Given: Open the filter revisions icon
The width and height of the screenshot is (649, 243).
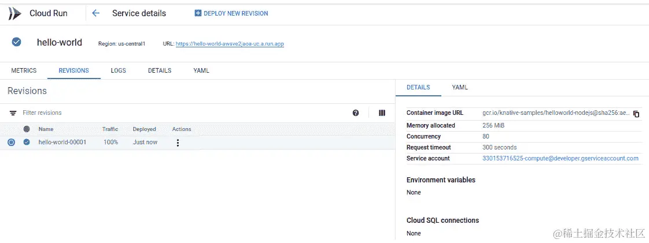Looking at the screenshot, I should (13, 113).
